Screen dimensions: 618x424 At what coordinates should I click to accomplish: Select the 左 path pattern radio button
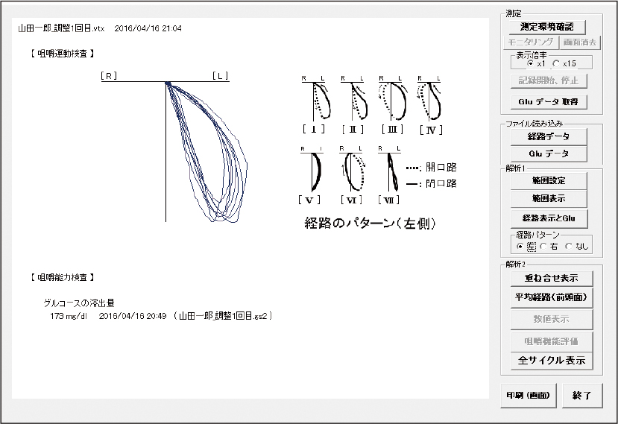point(520,246)
